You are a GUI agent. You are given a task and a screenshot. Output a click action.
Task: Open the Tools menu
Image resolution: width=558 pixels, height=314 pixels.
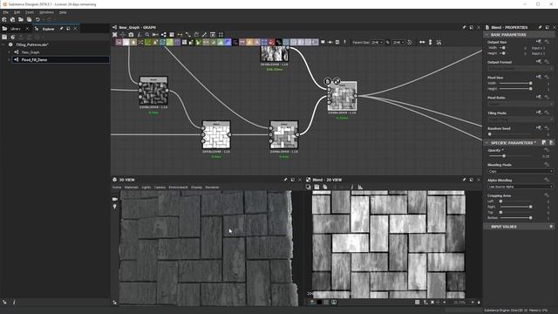[30, 12]
